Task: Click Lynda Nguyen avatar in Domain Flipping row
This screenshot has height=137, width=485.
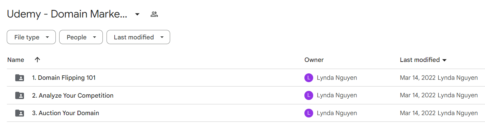Action: tap(308, 78)
